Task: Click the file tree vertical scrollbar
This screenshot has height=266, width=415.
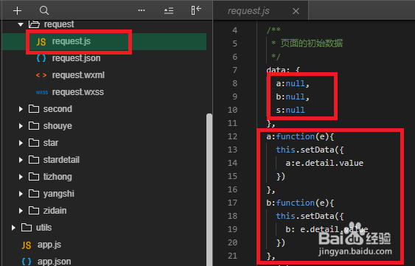Action: 209,189
